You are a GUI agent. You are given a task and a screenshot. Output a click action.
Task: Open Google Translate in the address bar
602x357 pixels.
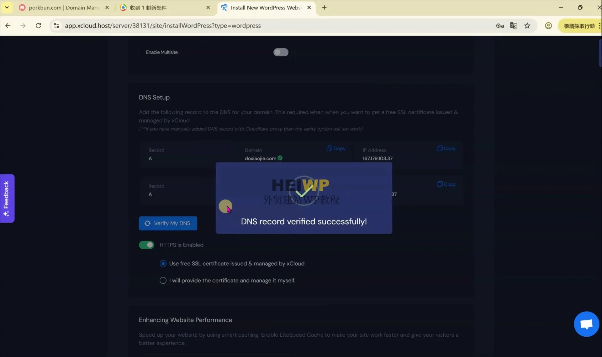tap(514, 26)
